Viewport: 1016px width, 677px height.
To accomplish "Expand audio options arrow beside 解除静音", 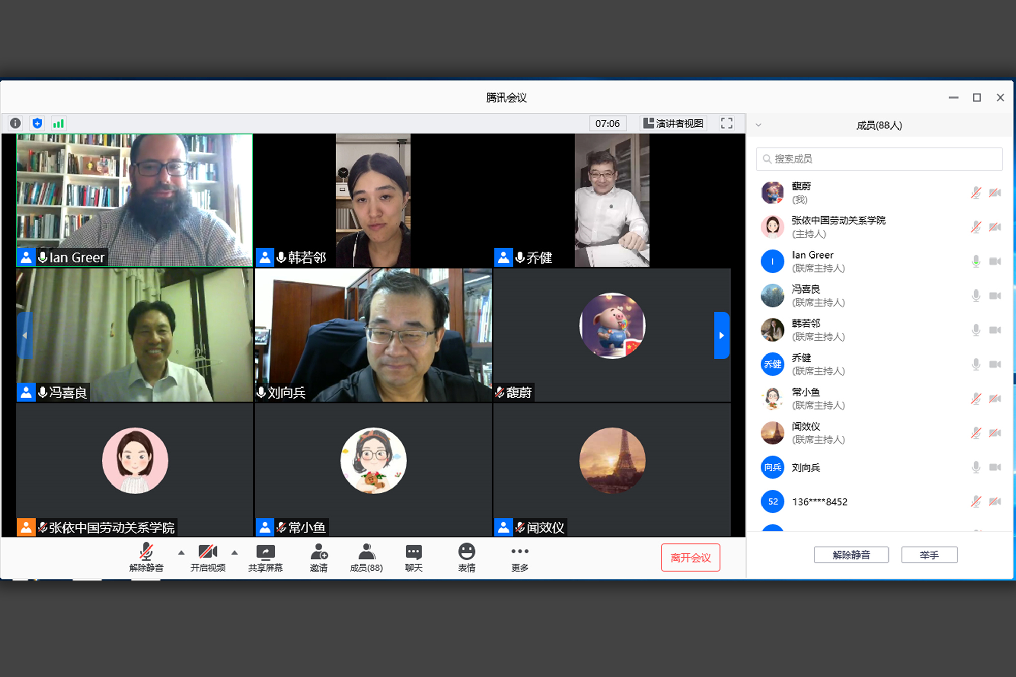I will click(181, 553).
